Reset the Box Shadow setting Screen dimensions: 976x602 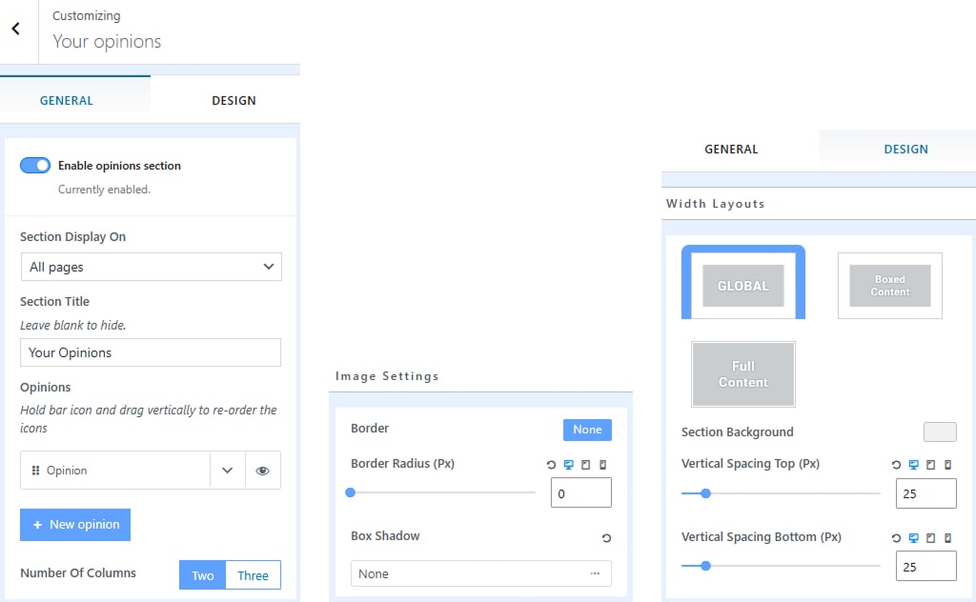(x=606, y=538)
